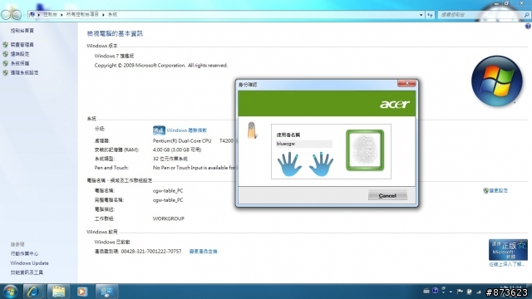
Task: Select the All Control Panel Items breadcrumb
Action: coord(82,15)
